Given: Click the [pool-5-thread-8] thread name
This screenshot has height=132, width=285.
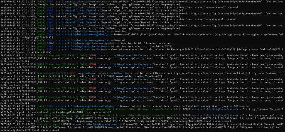Looking at the screenshot, I should [x=49, y=124].
